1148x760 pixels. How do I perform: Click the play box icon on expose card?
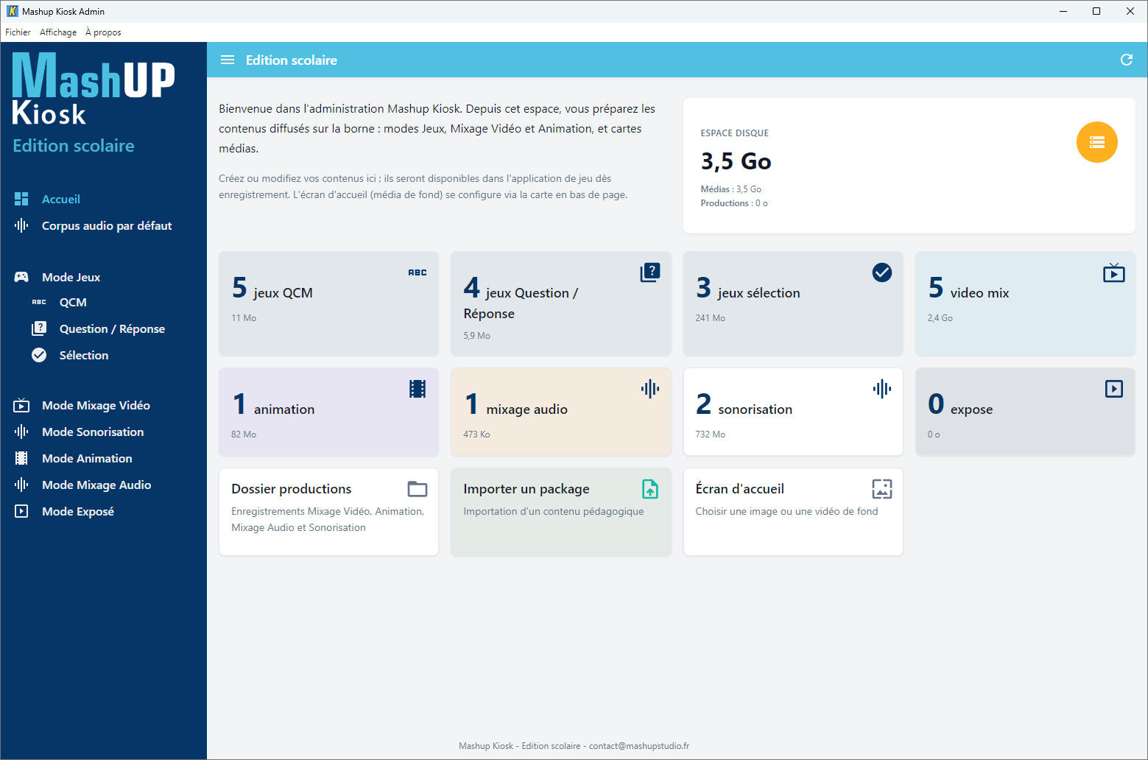point(1114,389)
